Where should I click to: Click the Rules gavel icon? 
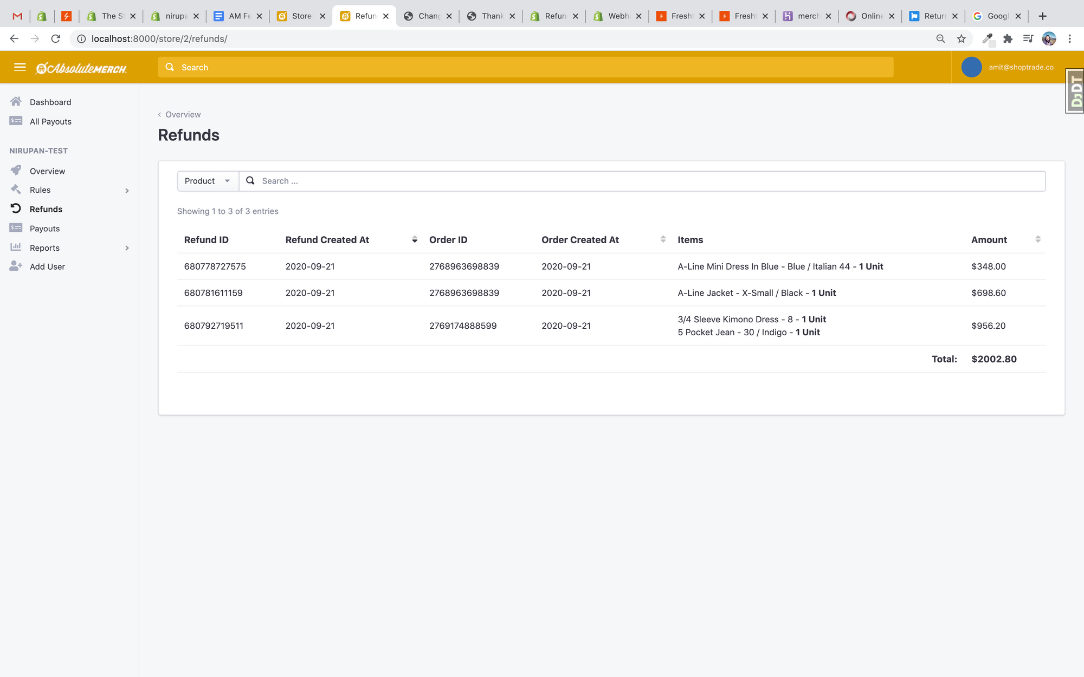16,190
